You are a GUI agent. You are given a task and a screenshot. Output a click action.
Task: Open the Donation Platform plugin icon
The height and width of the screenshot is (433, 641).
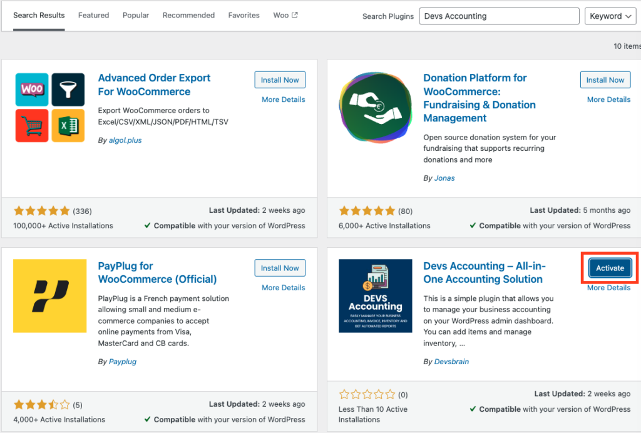376,108
